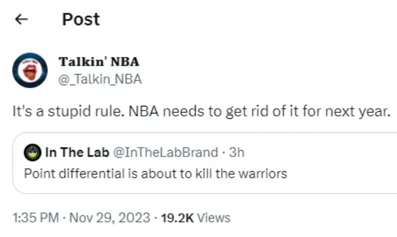Click "next year" in the post text
This screenshot has height=237, width=397.
coord(362,112)
